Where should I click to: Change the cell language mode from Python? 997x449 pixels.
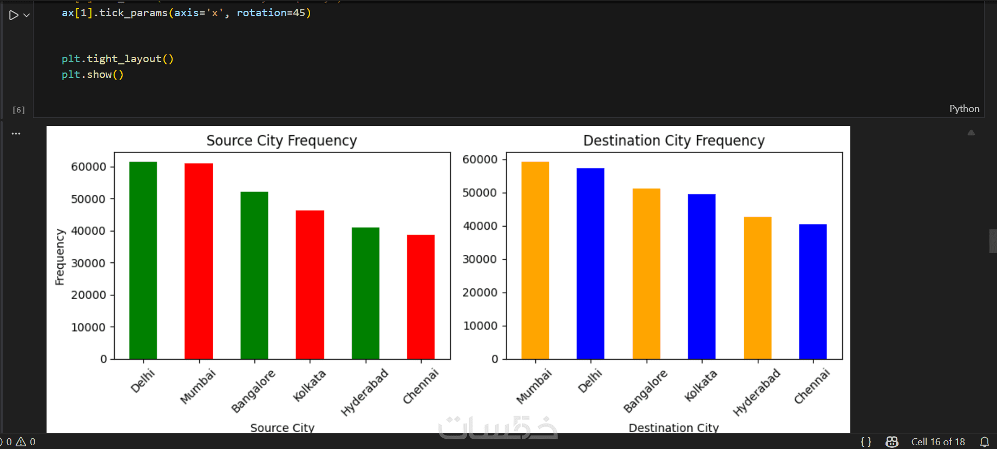tap(964, 109)
